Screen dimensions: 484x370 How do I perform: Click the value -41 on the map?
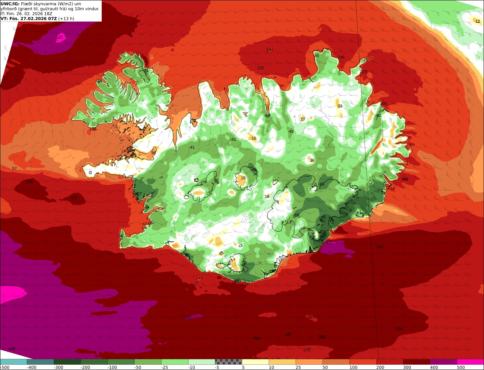(x=192, y=147)
